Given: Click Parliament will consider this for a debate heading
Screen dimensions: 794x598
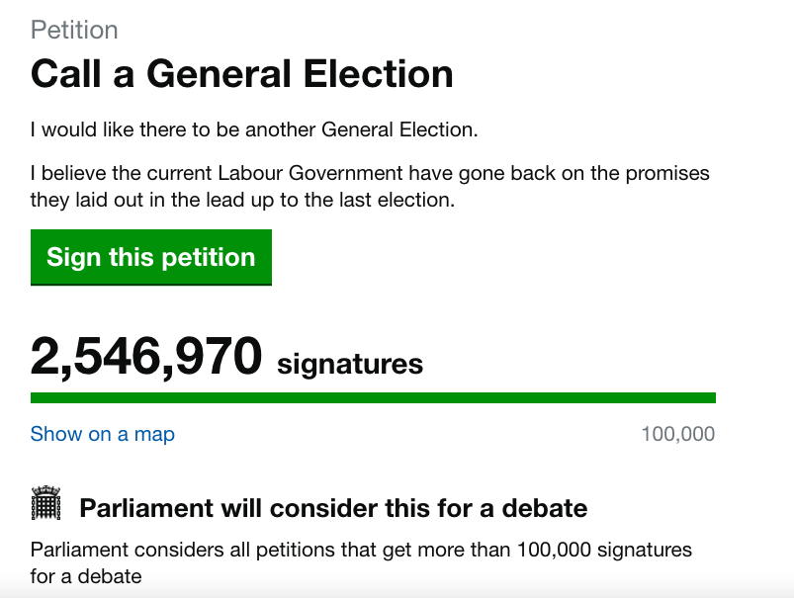Looking at the screenshot, I should pyautogui.click(x=333, y=509).
